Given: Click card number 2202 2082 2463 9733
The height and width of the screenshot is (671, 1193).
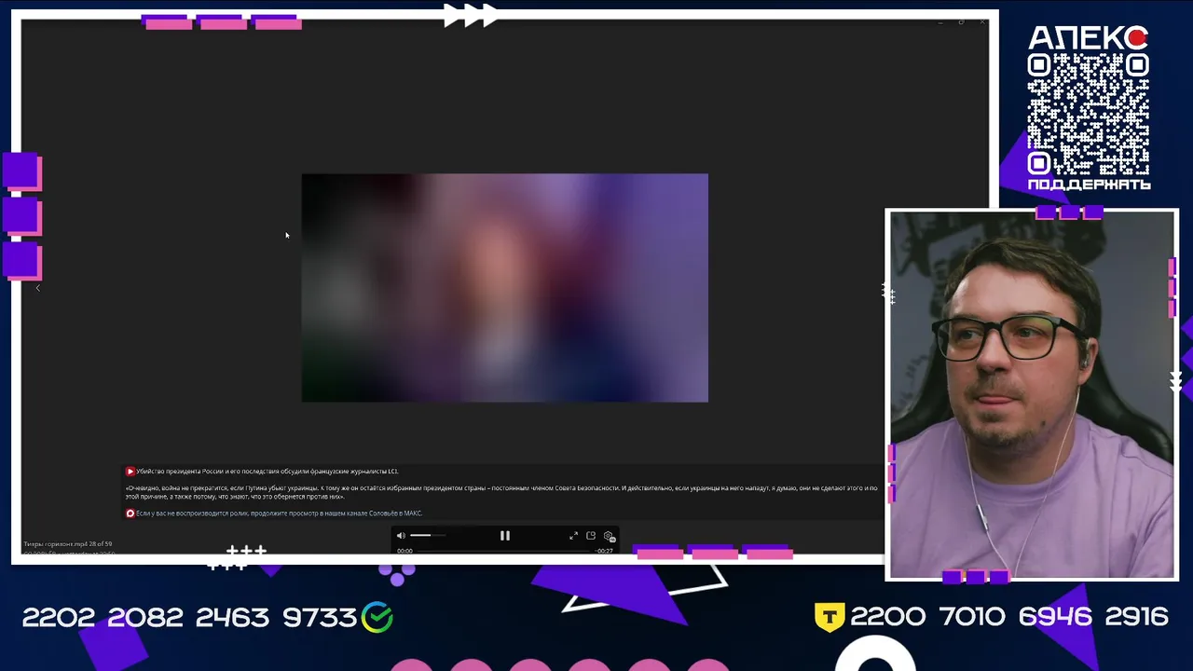Looking at the screenshot, I should pos(189,617).
